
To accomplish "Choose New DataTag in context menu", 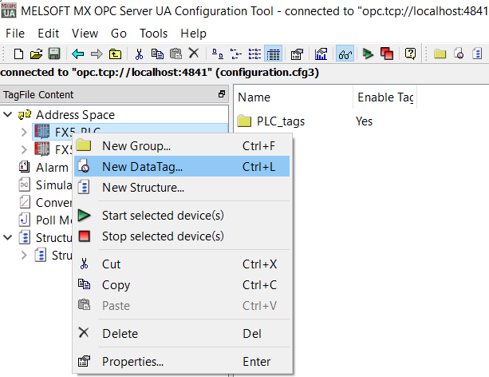I will point(182,166).
